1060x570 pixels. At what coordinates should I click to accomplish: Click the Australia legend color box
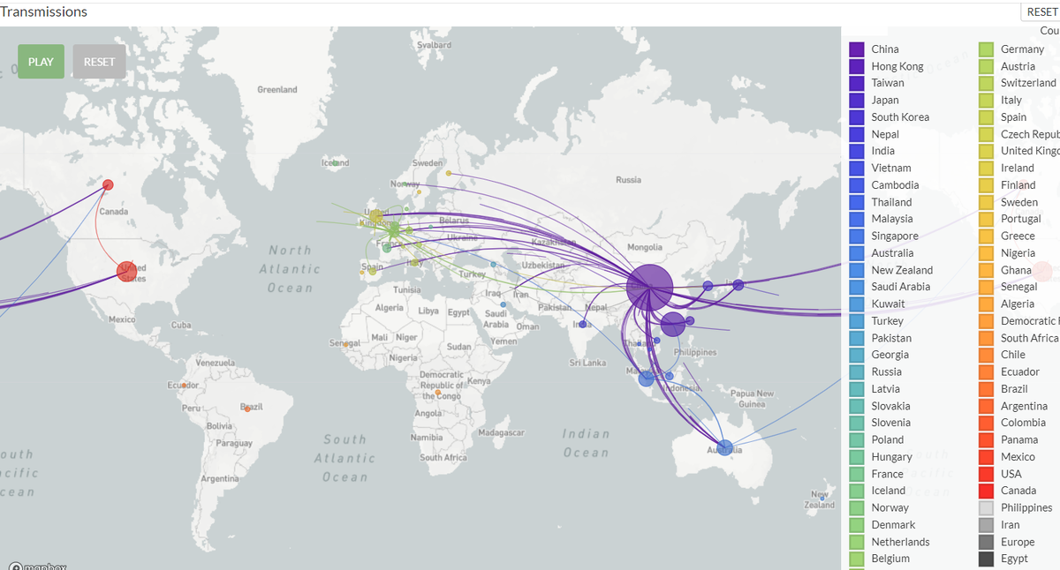(856, 253)
